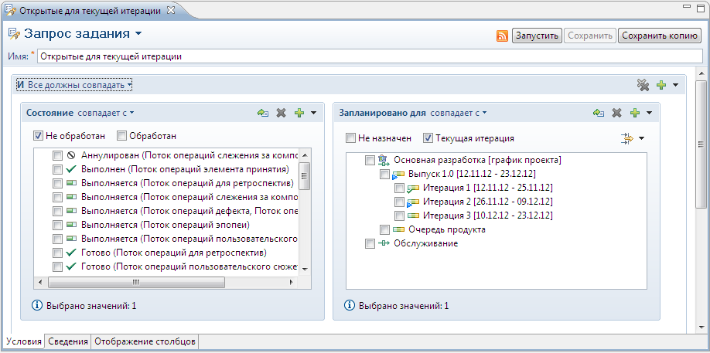710x353 pixels.
Task: Check the Не назначен checkbox
Action: pyautogui.click(x=350, y=138)
